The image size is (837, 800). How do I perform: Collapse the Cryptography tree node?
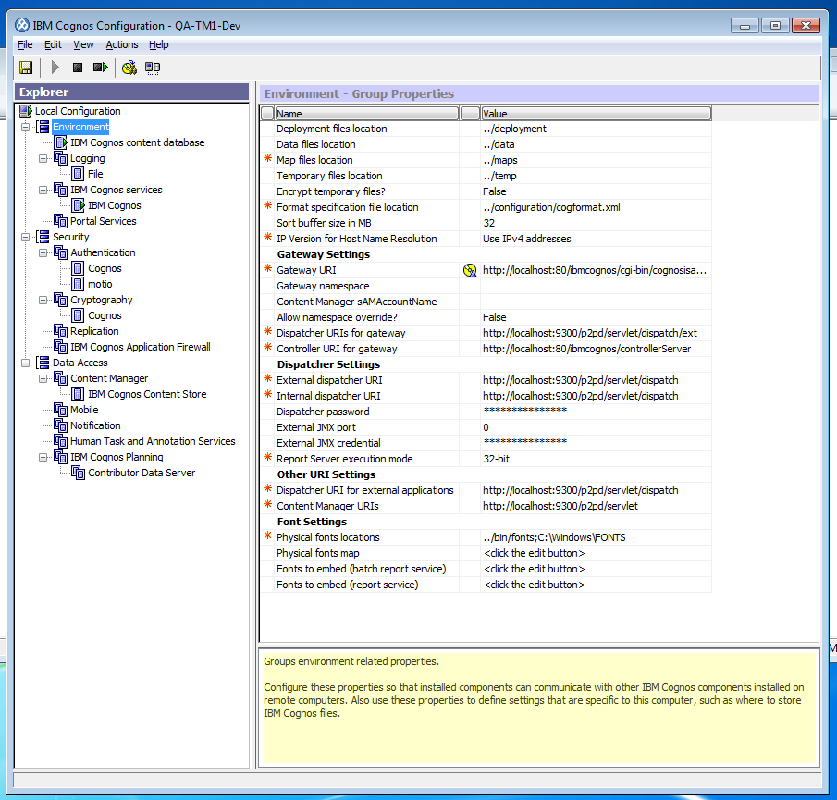(x=43, y=300)
